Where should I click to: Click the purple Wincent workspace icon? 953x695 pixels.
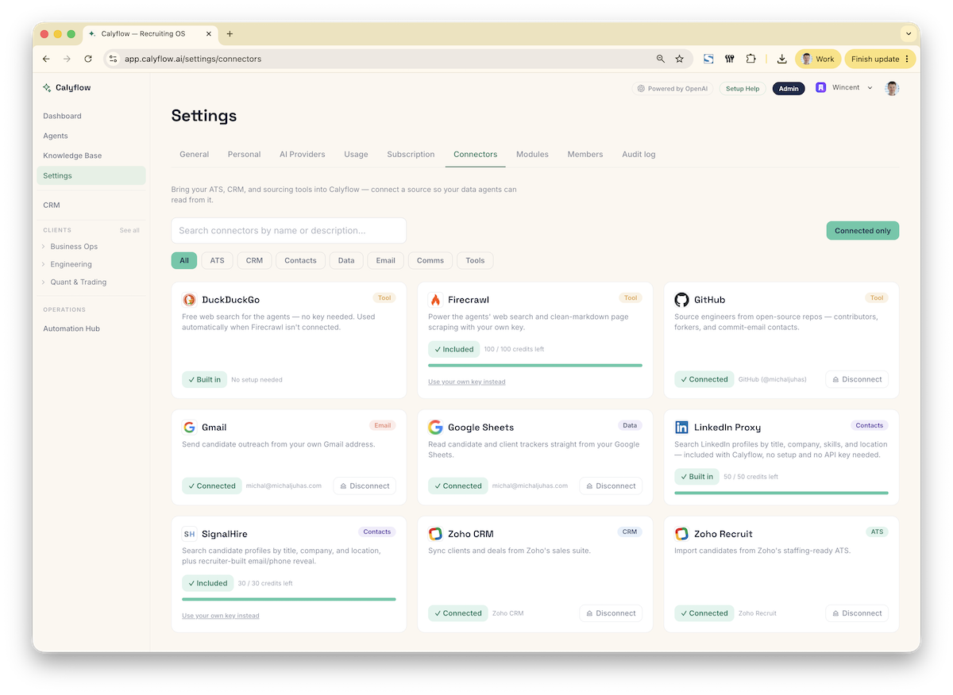click(821, 88)
